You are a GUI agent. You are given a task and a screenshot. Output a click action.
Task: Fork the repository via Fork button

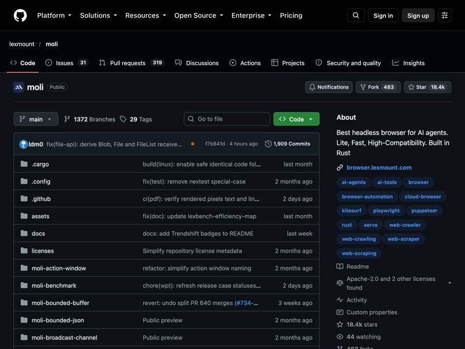coord(378,87)
